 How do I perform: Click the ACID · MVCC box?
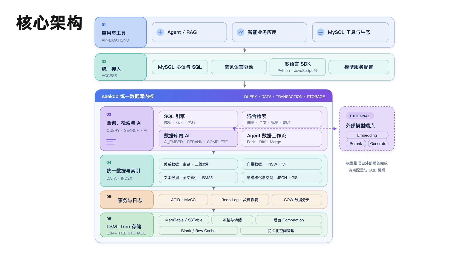(x=183, y=200)
